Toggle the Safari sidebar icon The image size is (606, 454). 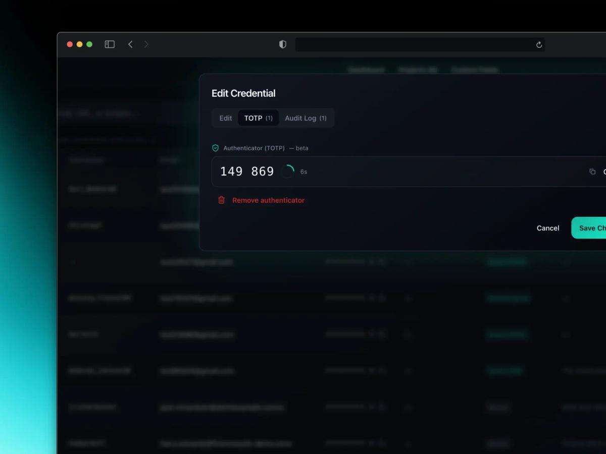(110, 44)
